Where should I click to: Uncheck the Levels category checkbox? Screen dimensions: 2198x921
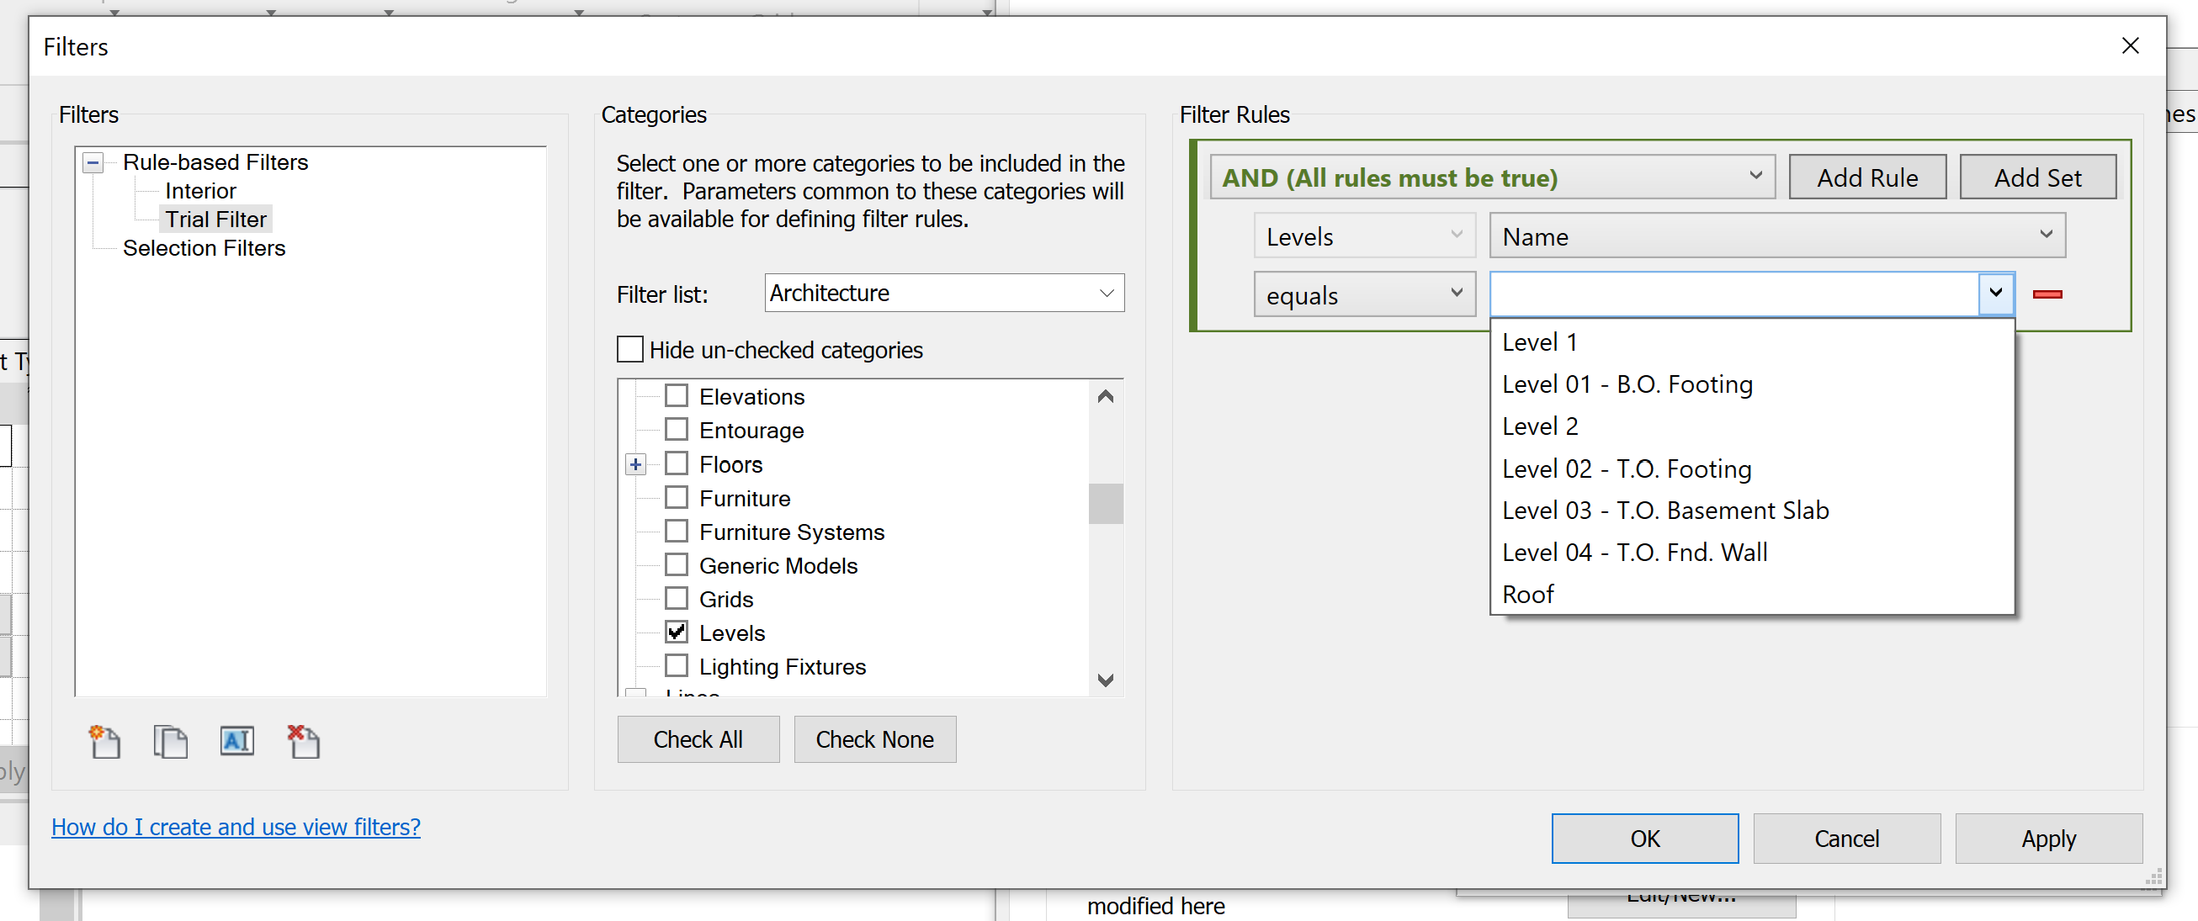point(677,633)
